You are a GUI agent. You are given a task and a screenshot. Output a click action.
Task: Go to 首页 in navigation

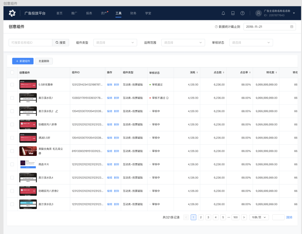[x=59, y=13]
